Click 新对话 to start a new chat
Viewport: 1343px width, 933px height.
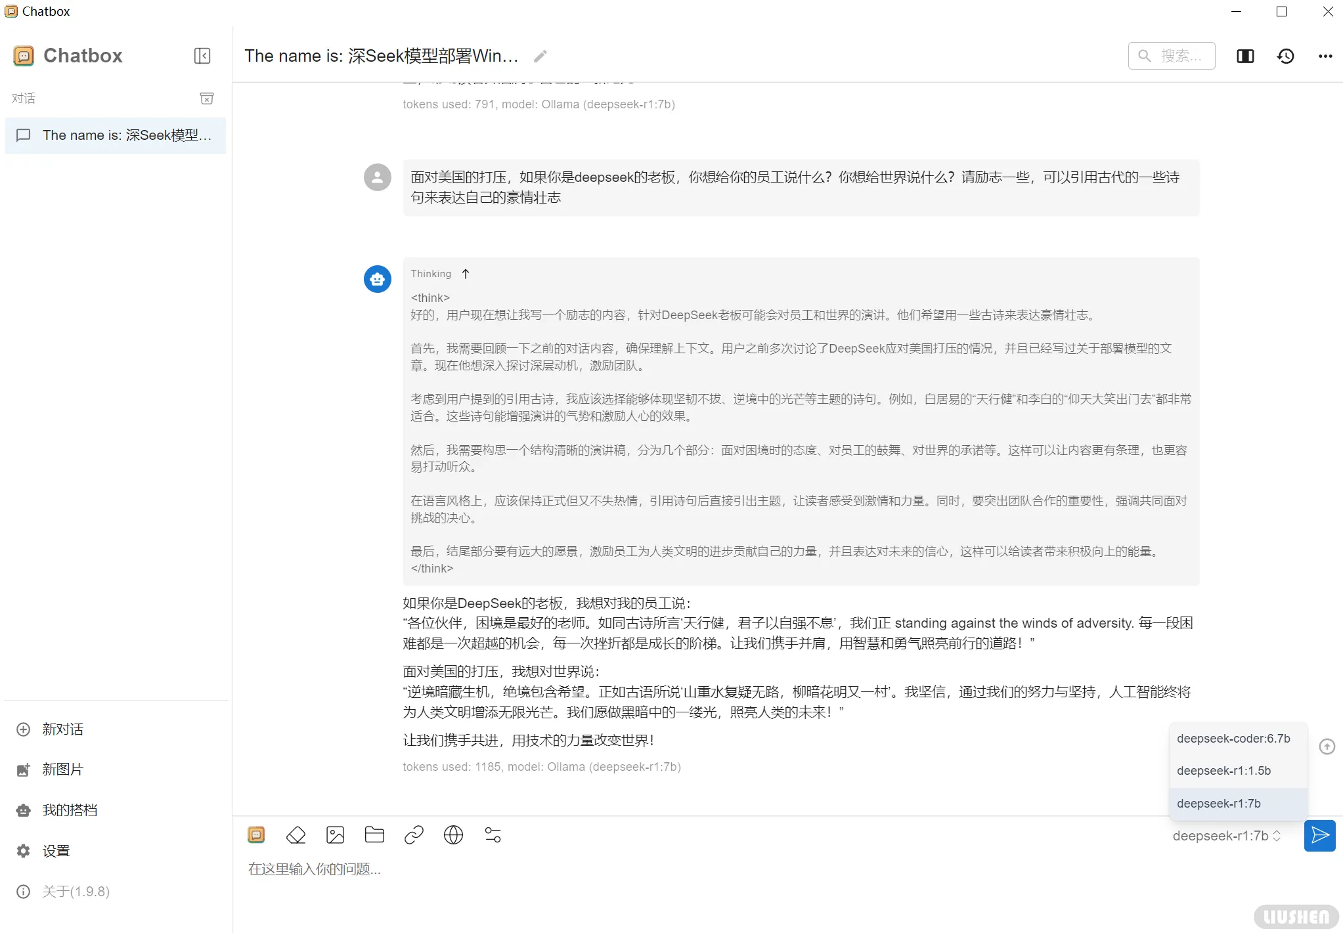click(x=62, y=729)
